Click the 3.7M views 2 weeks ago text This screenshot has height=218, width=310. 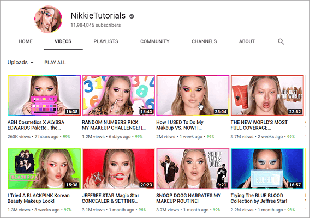point(257,137)
